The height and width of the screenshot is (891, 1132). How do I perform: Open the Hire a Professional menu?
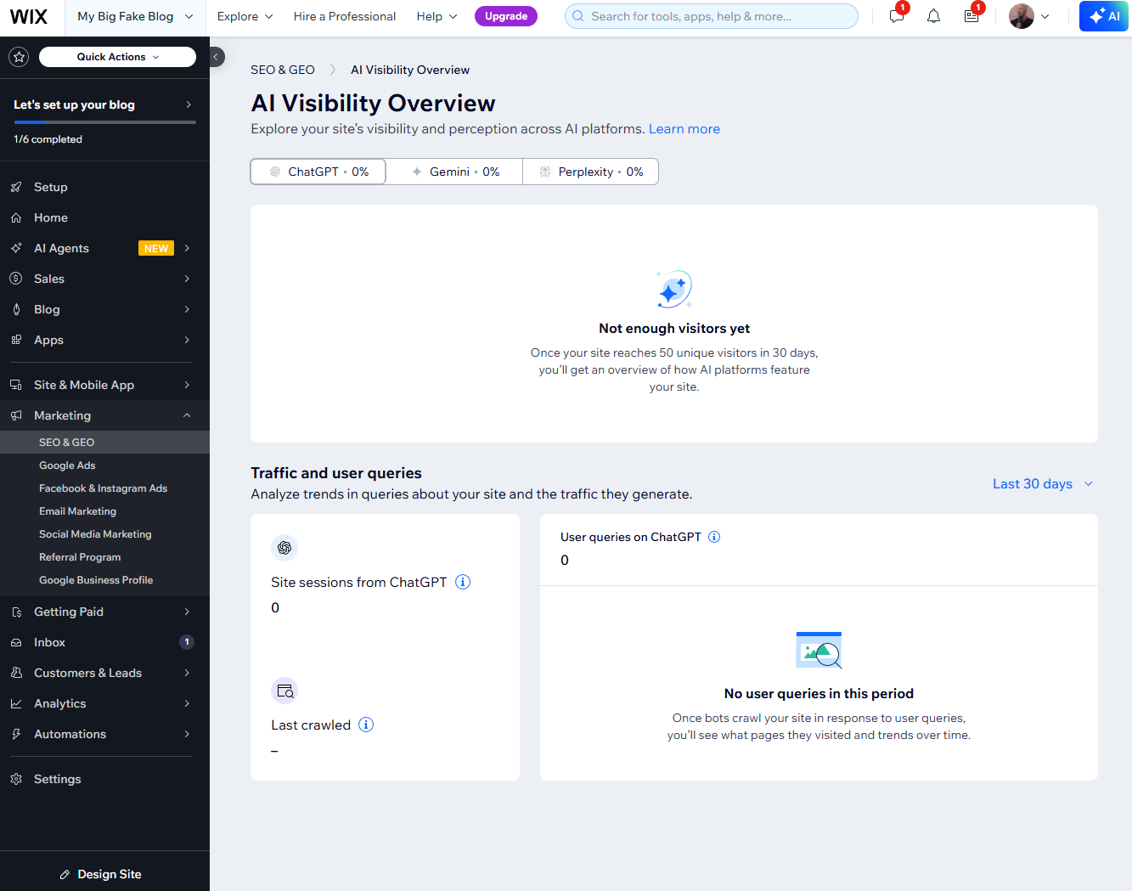tap(345, 16)
